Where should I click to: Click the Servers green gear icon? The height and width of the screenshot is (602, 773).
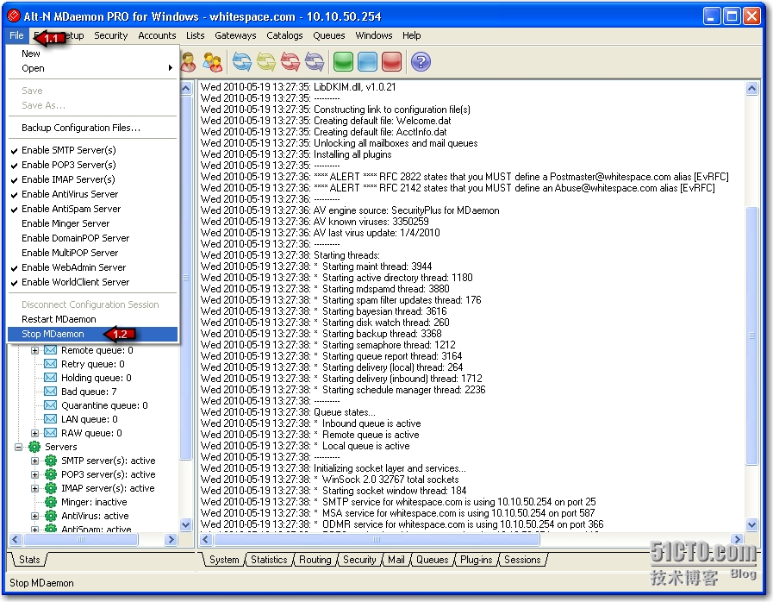pyautogui.click(x=34, y=447)
